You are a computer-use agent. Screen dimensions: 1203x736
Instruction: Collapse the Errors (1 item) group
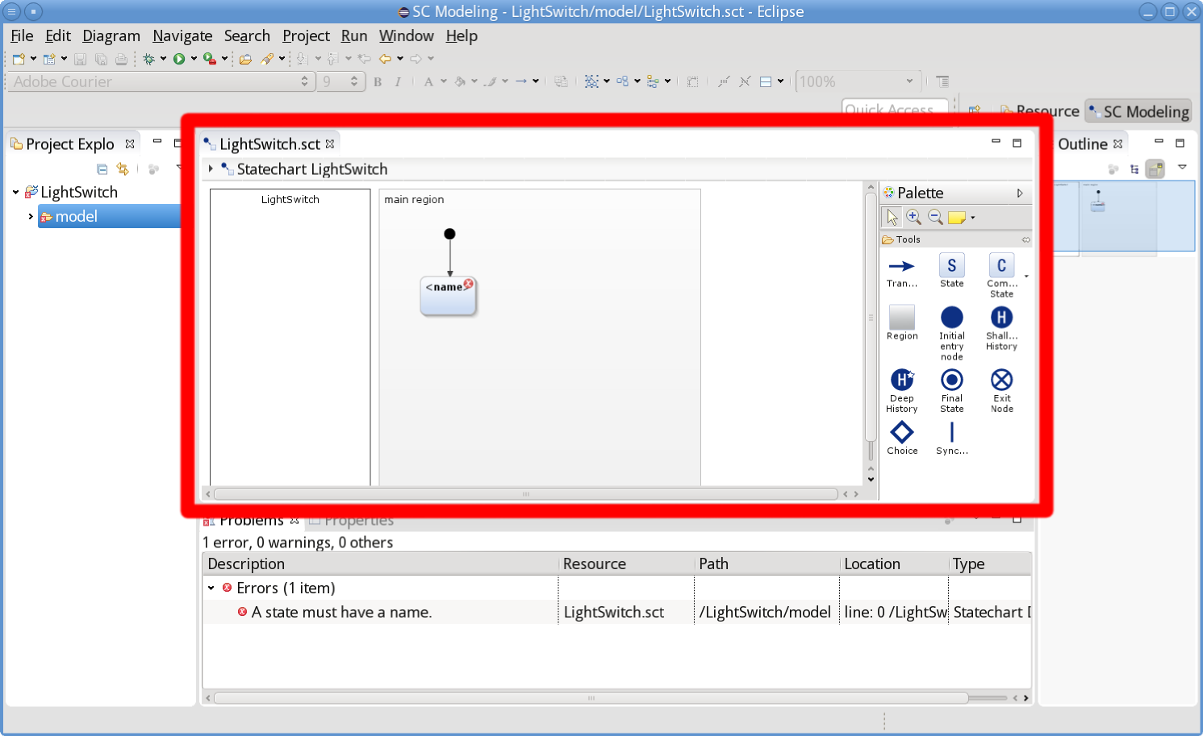coord(211,588)
